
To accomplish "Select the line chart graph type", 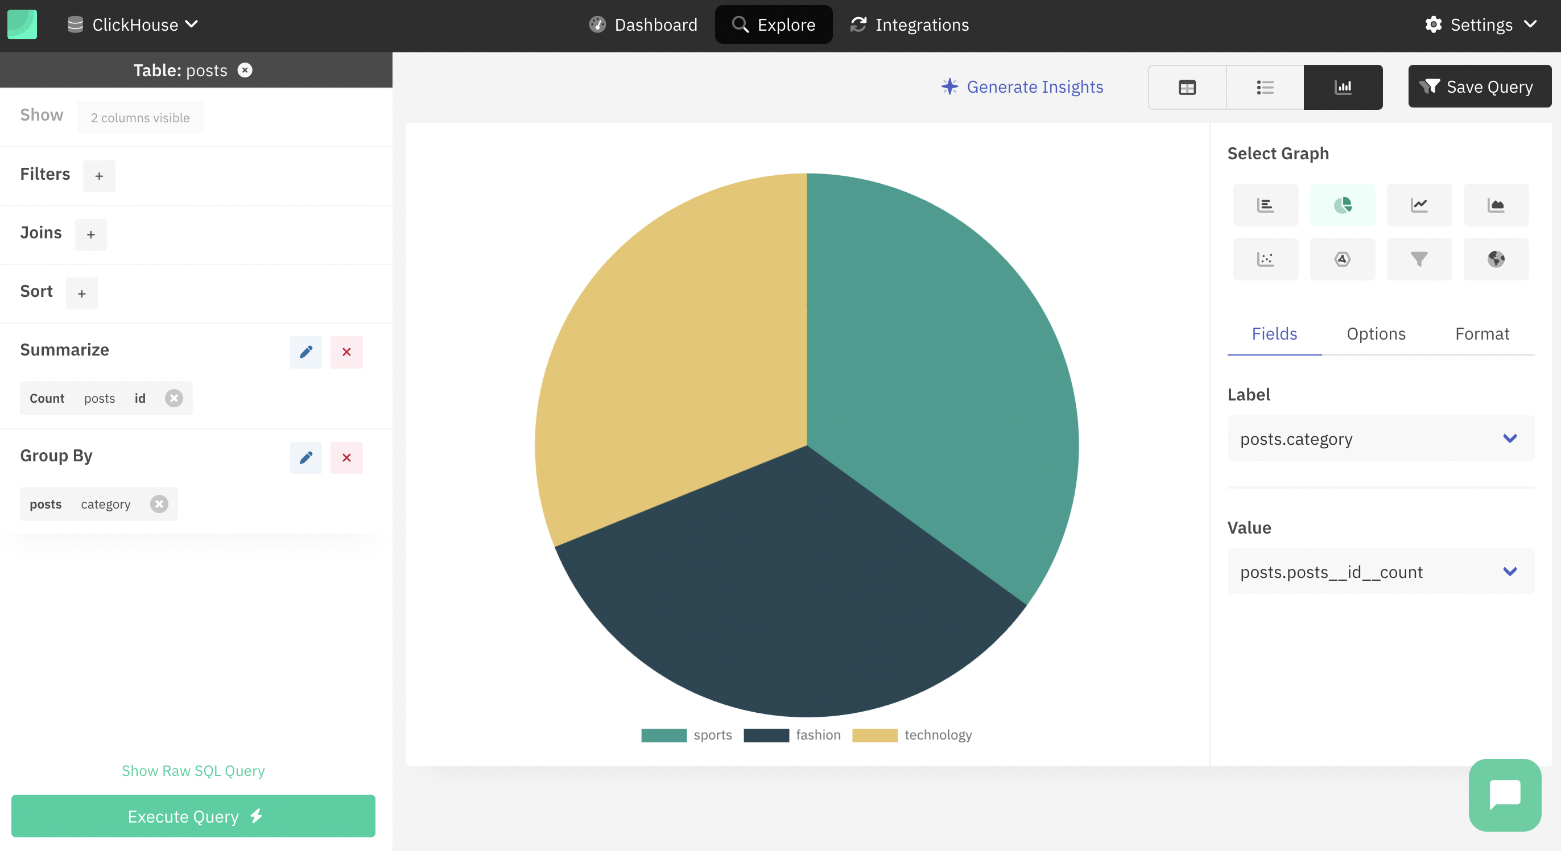I will 1419,204.
